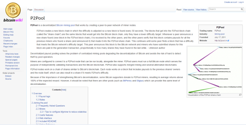The image size is (246, 125).
Task: Jump to 2.2 Miners section
Action: pyautogui.click(x=40, y=109)
